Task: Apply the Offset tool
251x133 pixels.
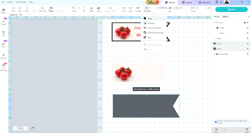Action: tap(91, 9)
